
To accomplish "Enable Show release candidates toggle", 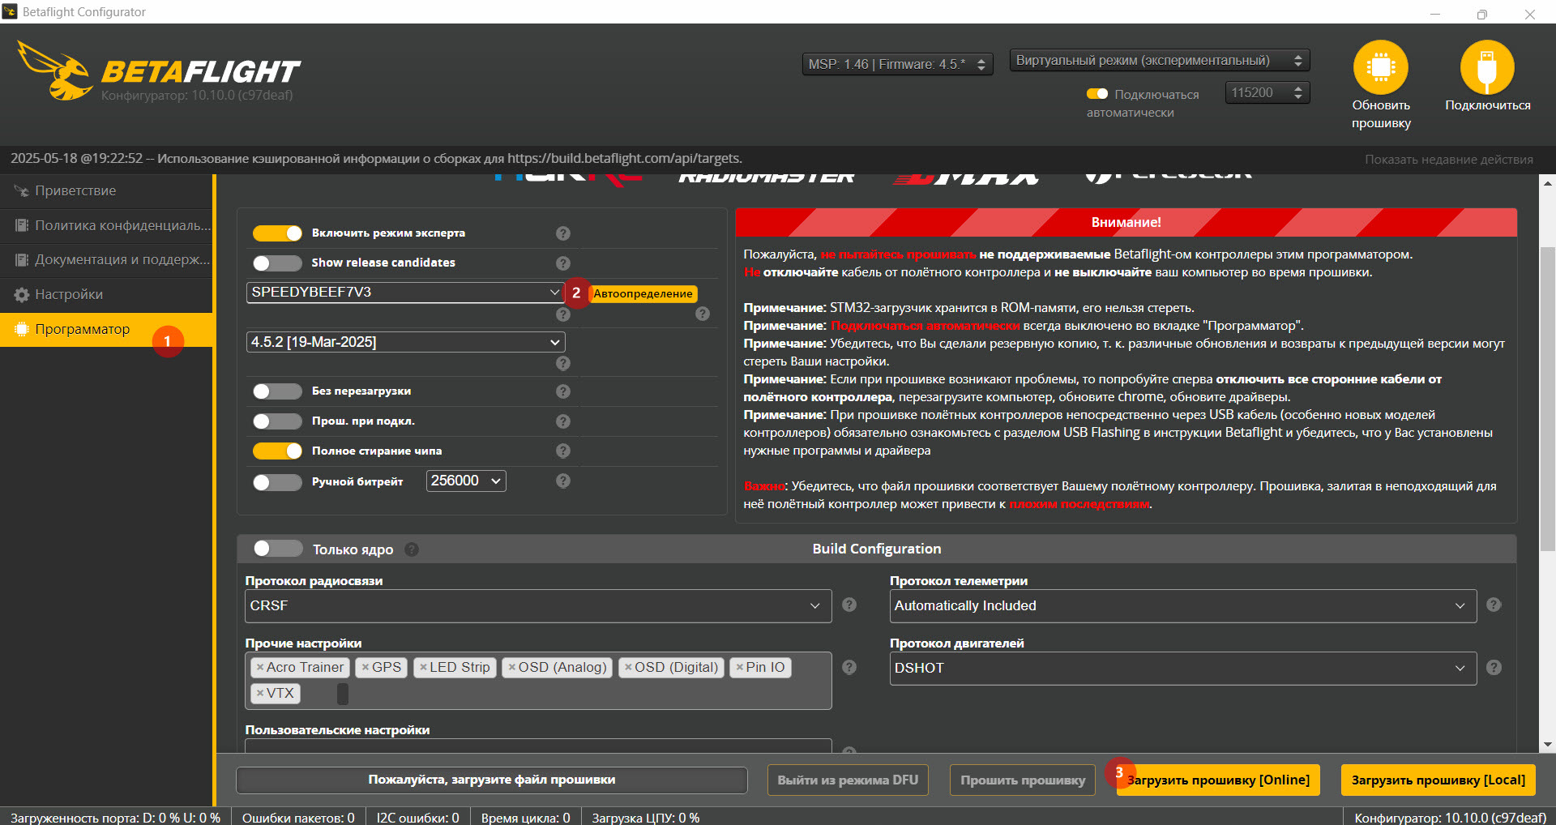I will click(x=277, y=263).
